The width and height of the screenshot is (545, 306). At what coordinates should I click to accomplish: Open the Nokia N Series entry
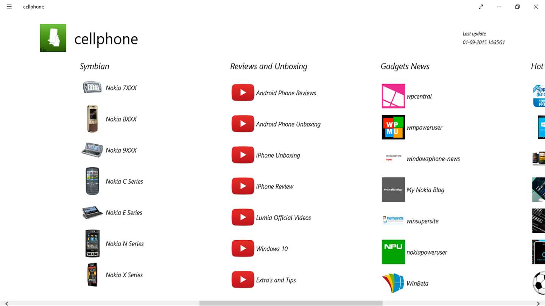coord(125,244)
